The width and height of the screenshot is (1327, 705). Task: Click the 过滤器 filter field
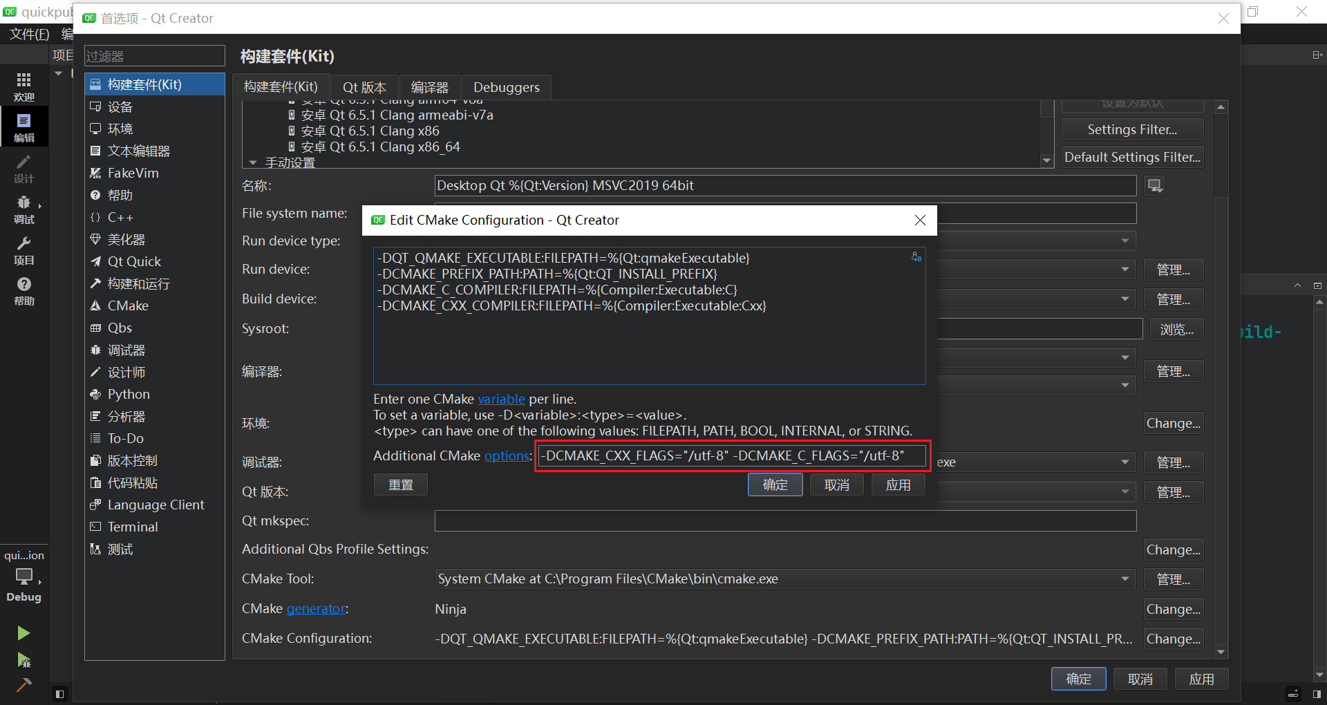pyautogui.click(x=155, y=56)
